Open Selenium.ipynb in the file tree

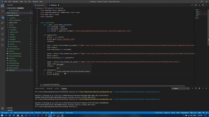(x=14, y=68)
